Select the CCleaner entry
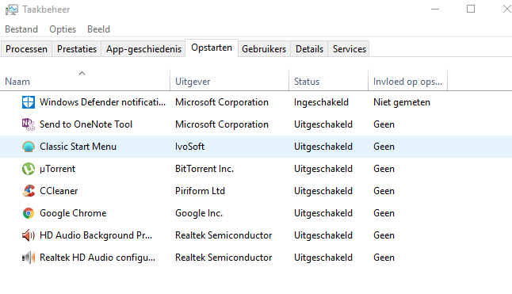The height and width of the screenshot is (294, 512). tap(59, 191)
